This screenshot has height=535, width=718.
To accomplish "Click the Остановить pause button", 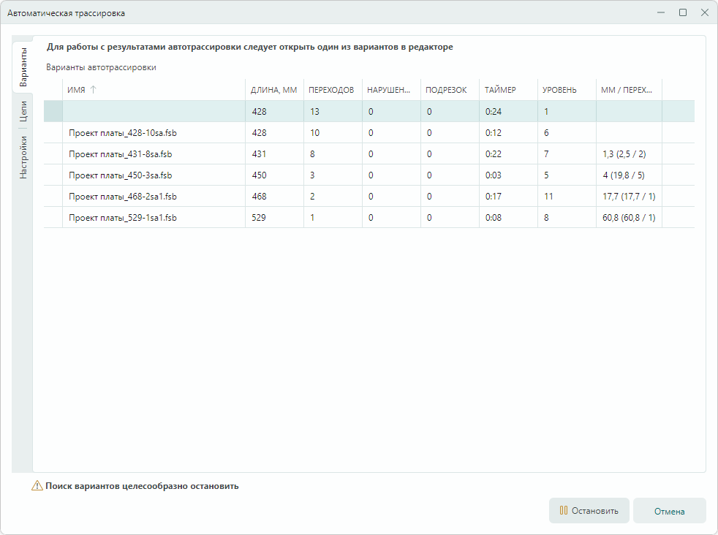I will tap(589, 511).
